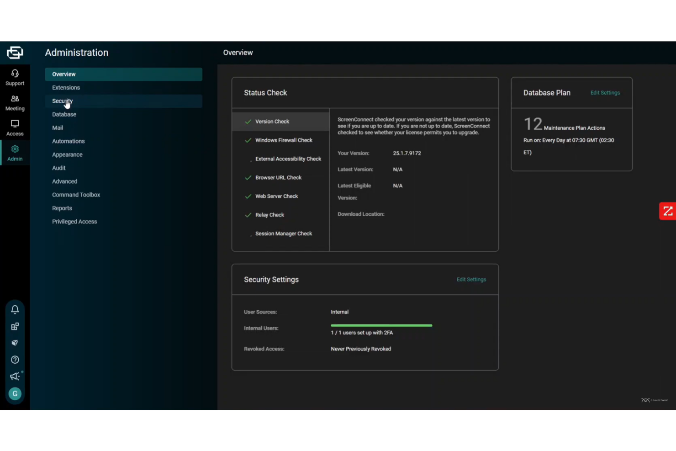Click the ScreenConnect logo at top left
The width and height of the screenshot is (676, 451).
[x=15, y=52]
